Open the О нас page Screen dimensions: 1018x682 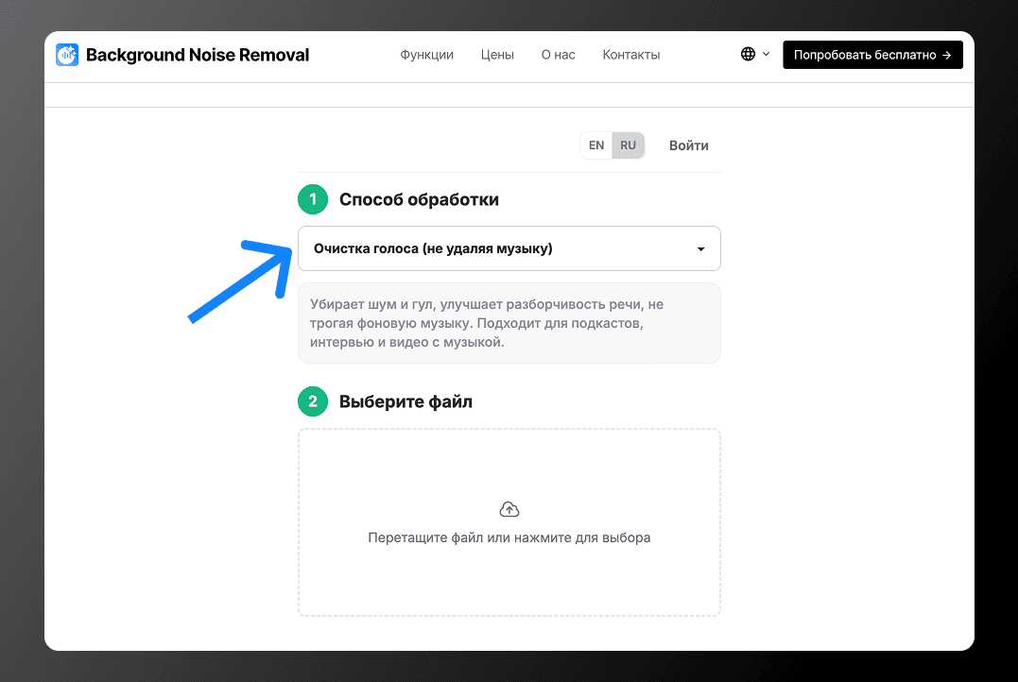559,55
